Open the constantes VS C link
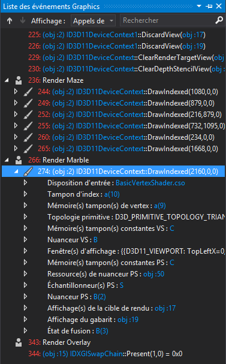This screenshot has height=364, width=226. pos(172,228)
